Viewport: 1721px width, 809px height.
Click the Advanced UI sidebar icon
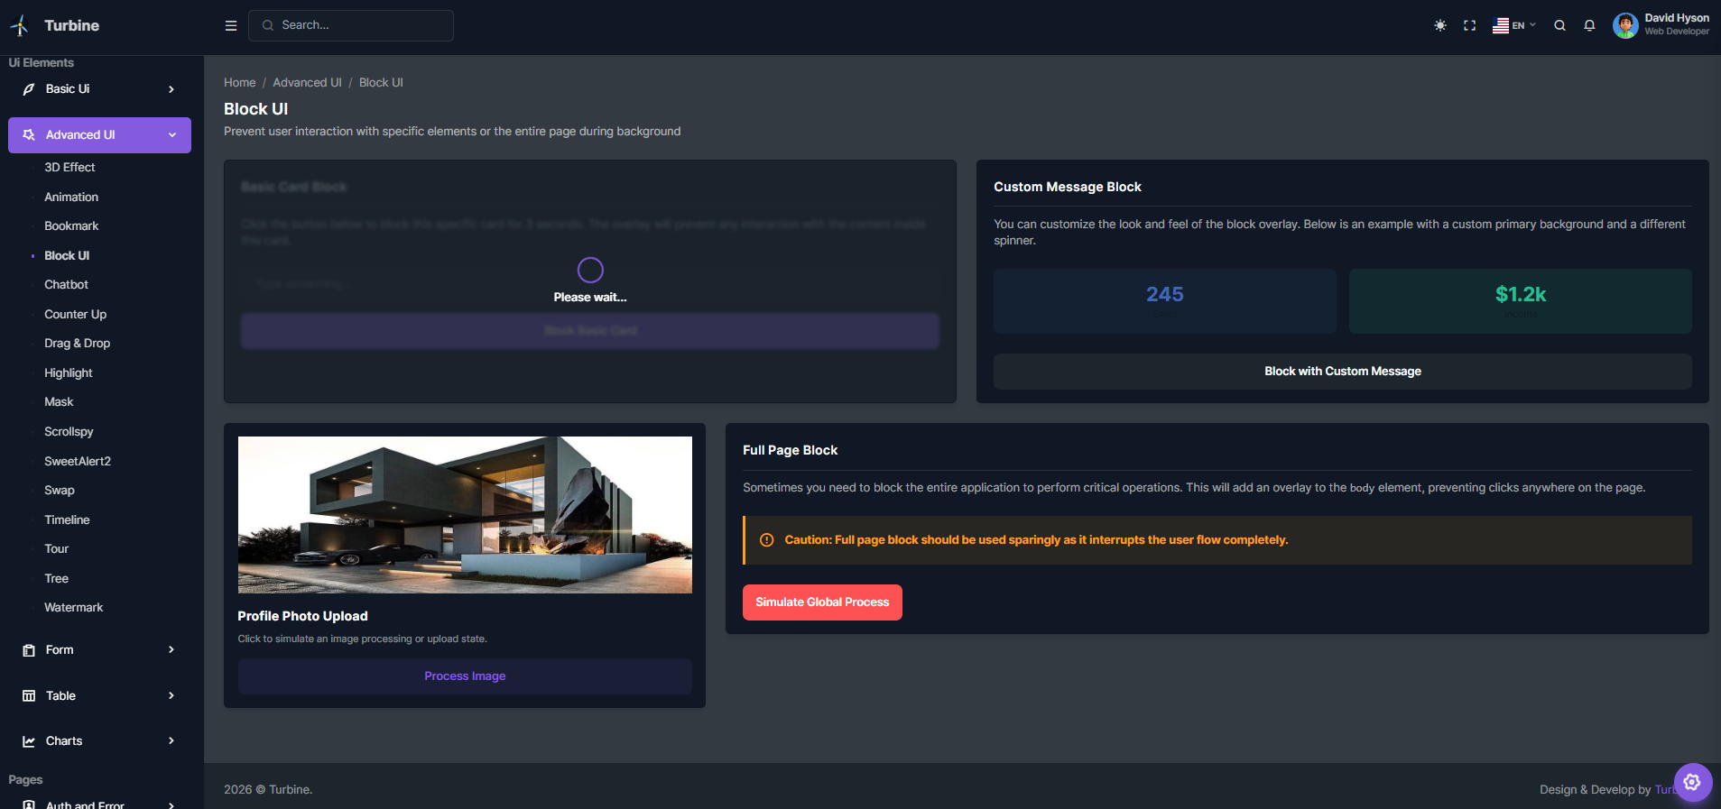(29, 135)
